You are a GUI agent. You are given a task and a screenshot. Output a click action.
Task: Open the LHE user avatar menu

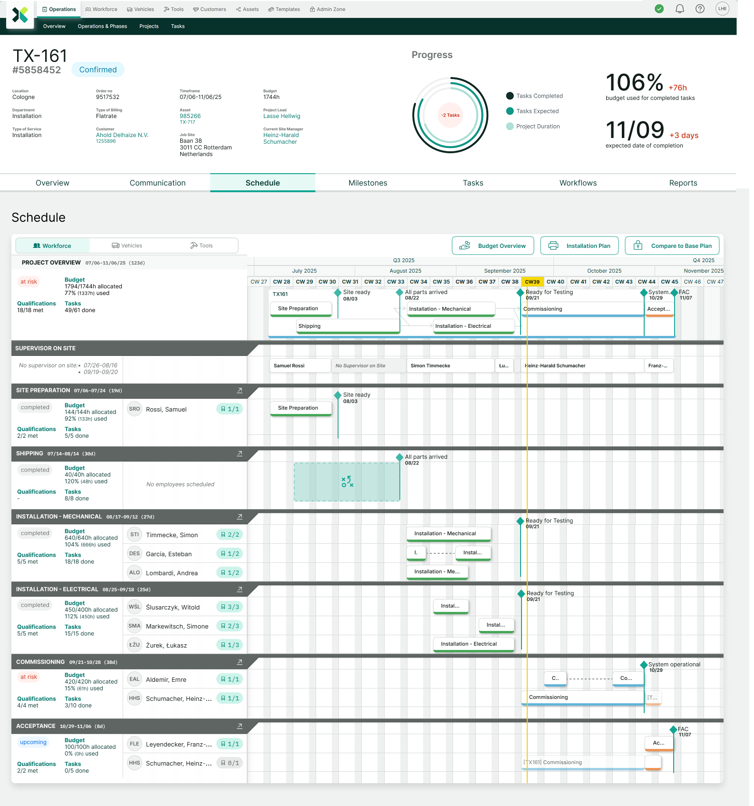[722, 9]
